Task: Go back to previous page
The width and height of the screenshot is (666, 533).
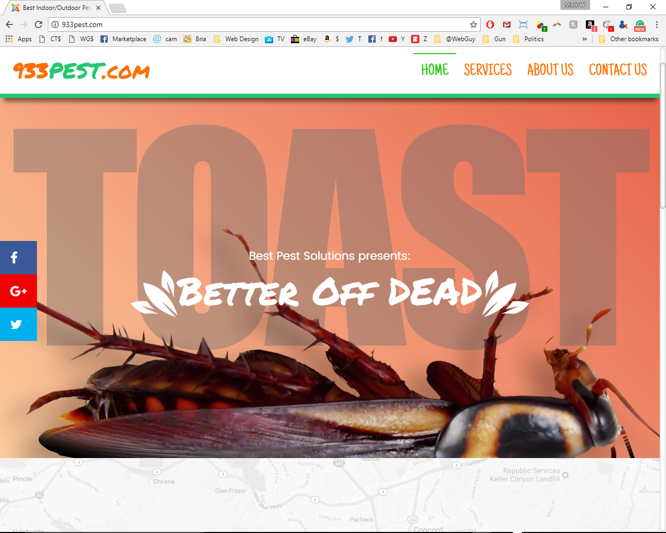Action: 9,24
